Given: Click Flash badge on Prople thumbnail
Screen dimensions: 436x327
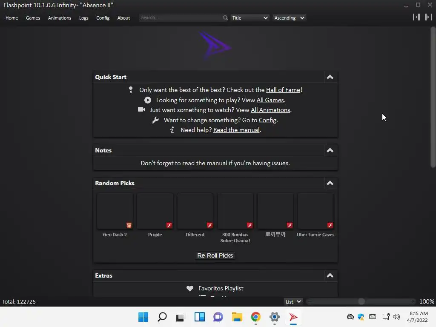Looking at the screenshot, I should pyautogui.click(x=169, y=225).
